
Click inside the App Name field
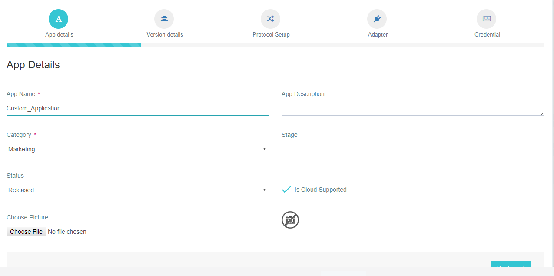[137, 108]
